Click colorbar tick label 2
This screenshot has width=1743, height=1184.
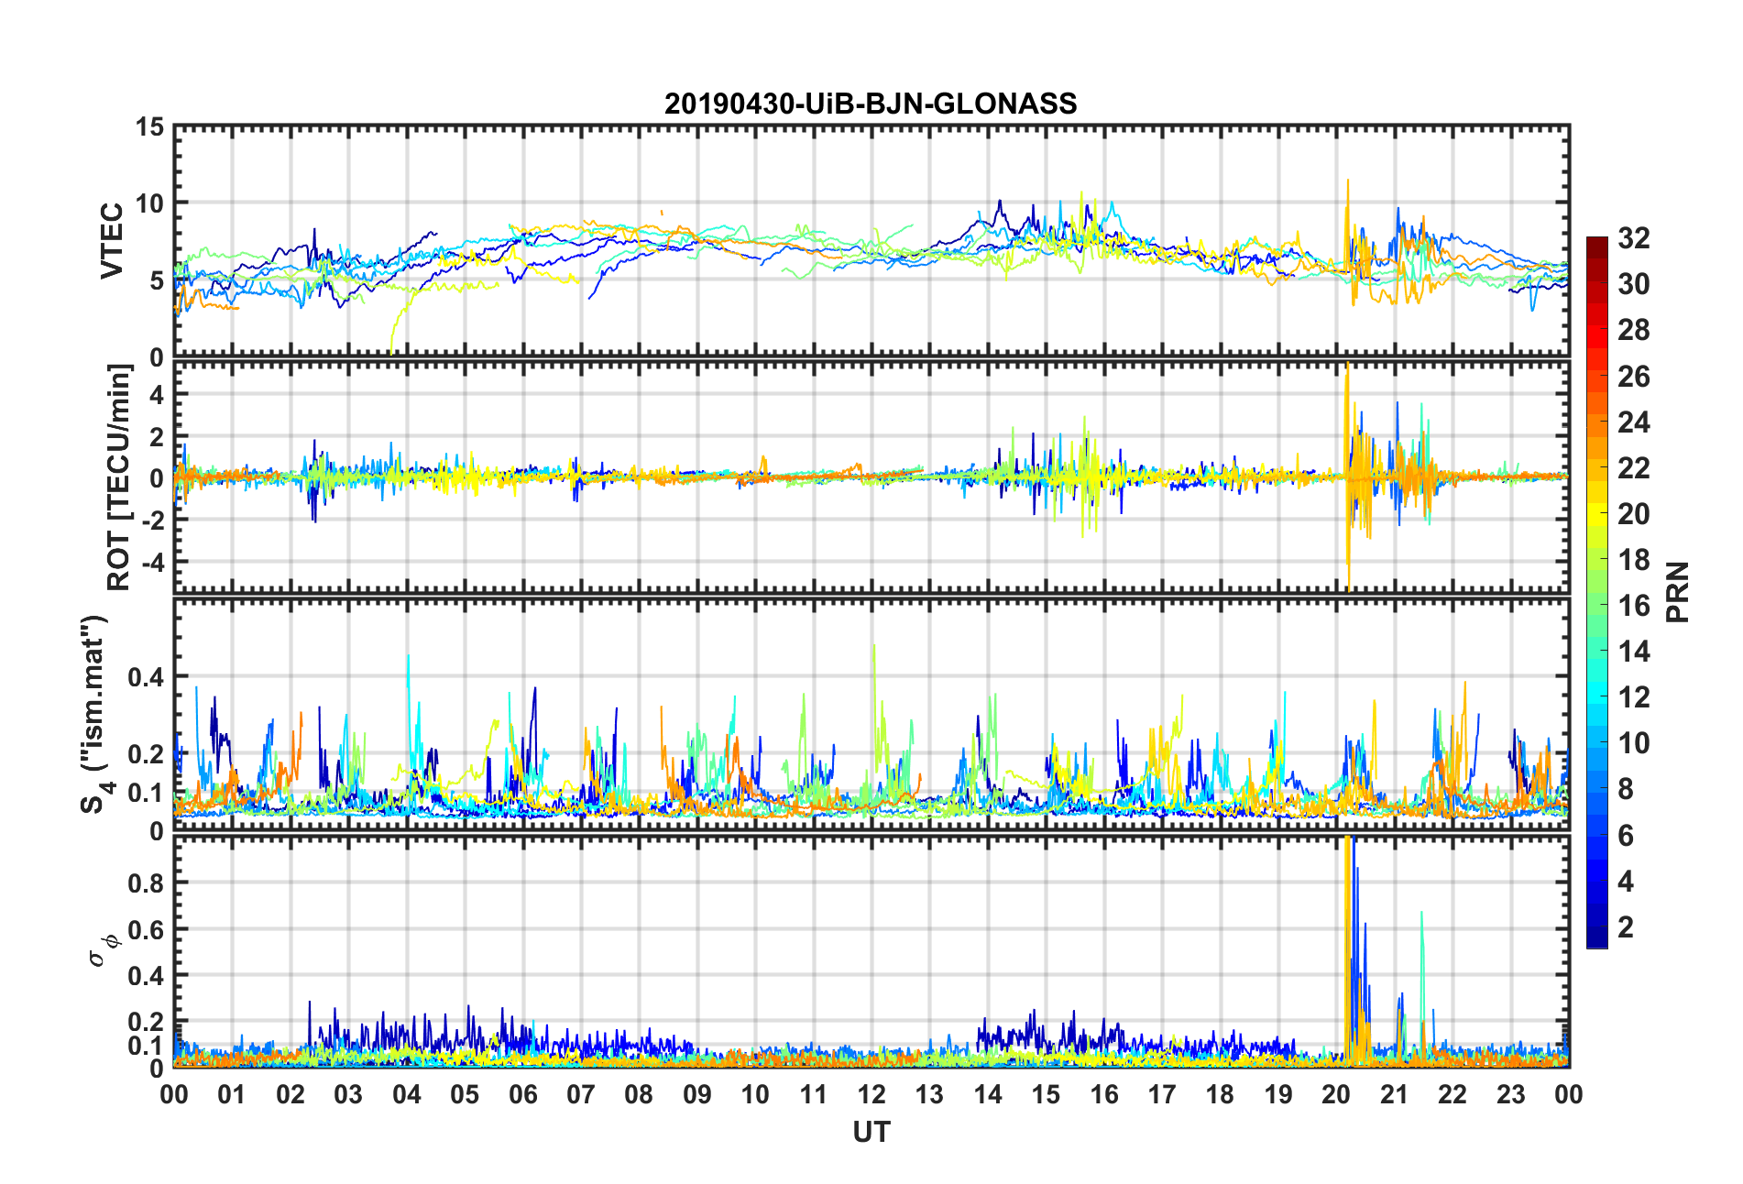click(x=1626, y=926)
